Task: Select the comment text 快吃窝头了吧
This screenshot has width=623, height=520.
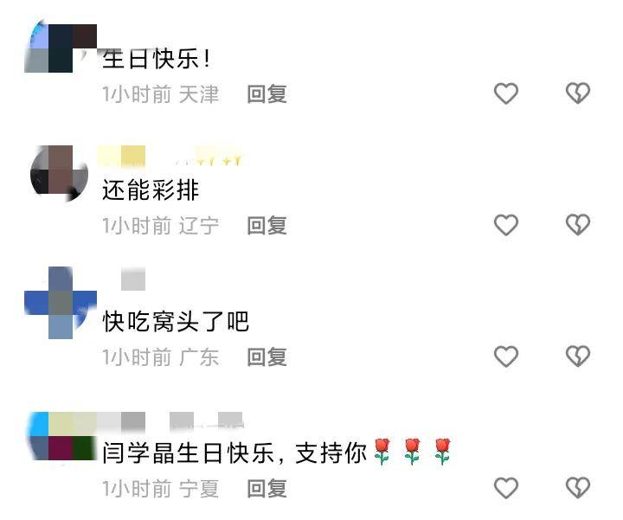Action: click(x=176, y=321)
